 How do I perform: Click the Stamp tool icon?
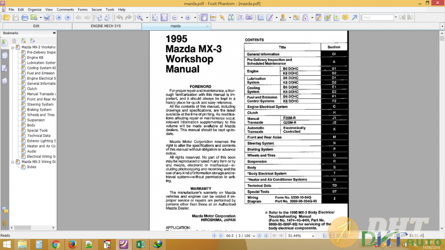tap(283, 18)
